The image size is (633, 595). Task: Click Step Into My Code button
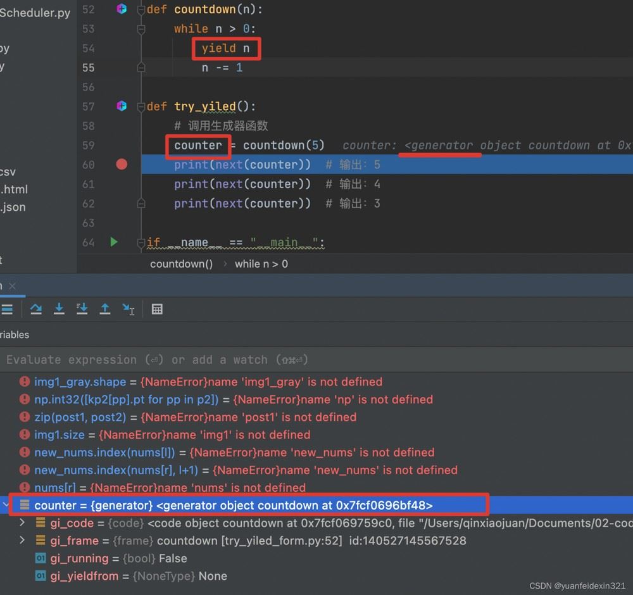(82, 309)
